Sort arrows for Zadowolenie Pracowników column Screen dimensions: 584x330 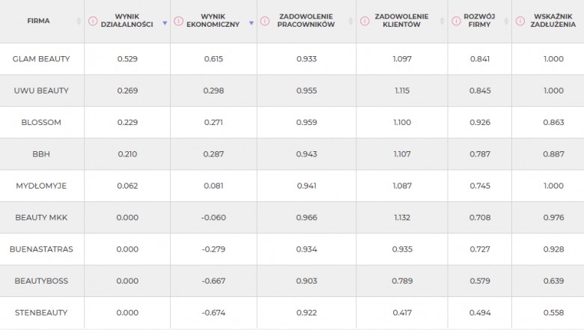click(350, 21)
